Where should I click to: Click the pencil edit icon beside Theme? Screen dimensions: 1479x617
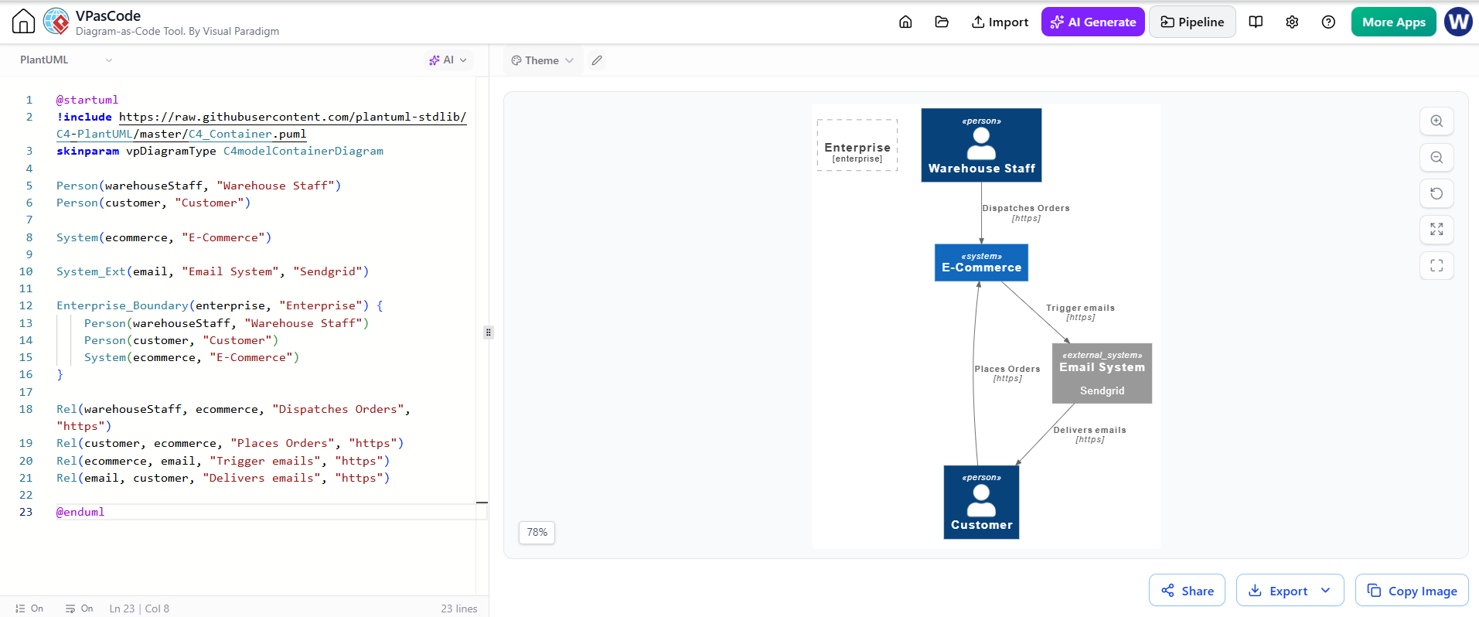(596, 60)
